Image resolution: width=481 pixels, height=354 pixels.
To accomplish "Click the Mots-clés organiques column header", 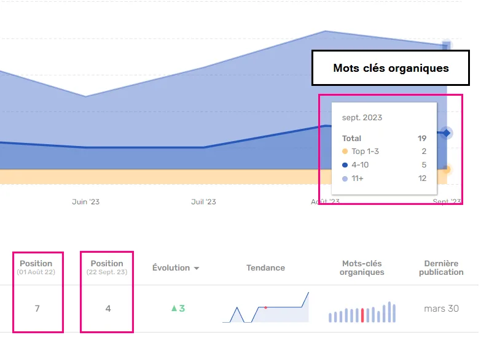I will (x=362, y=268).
